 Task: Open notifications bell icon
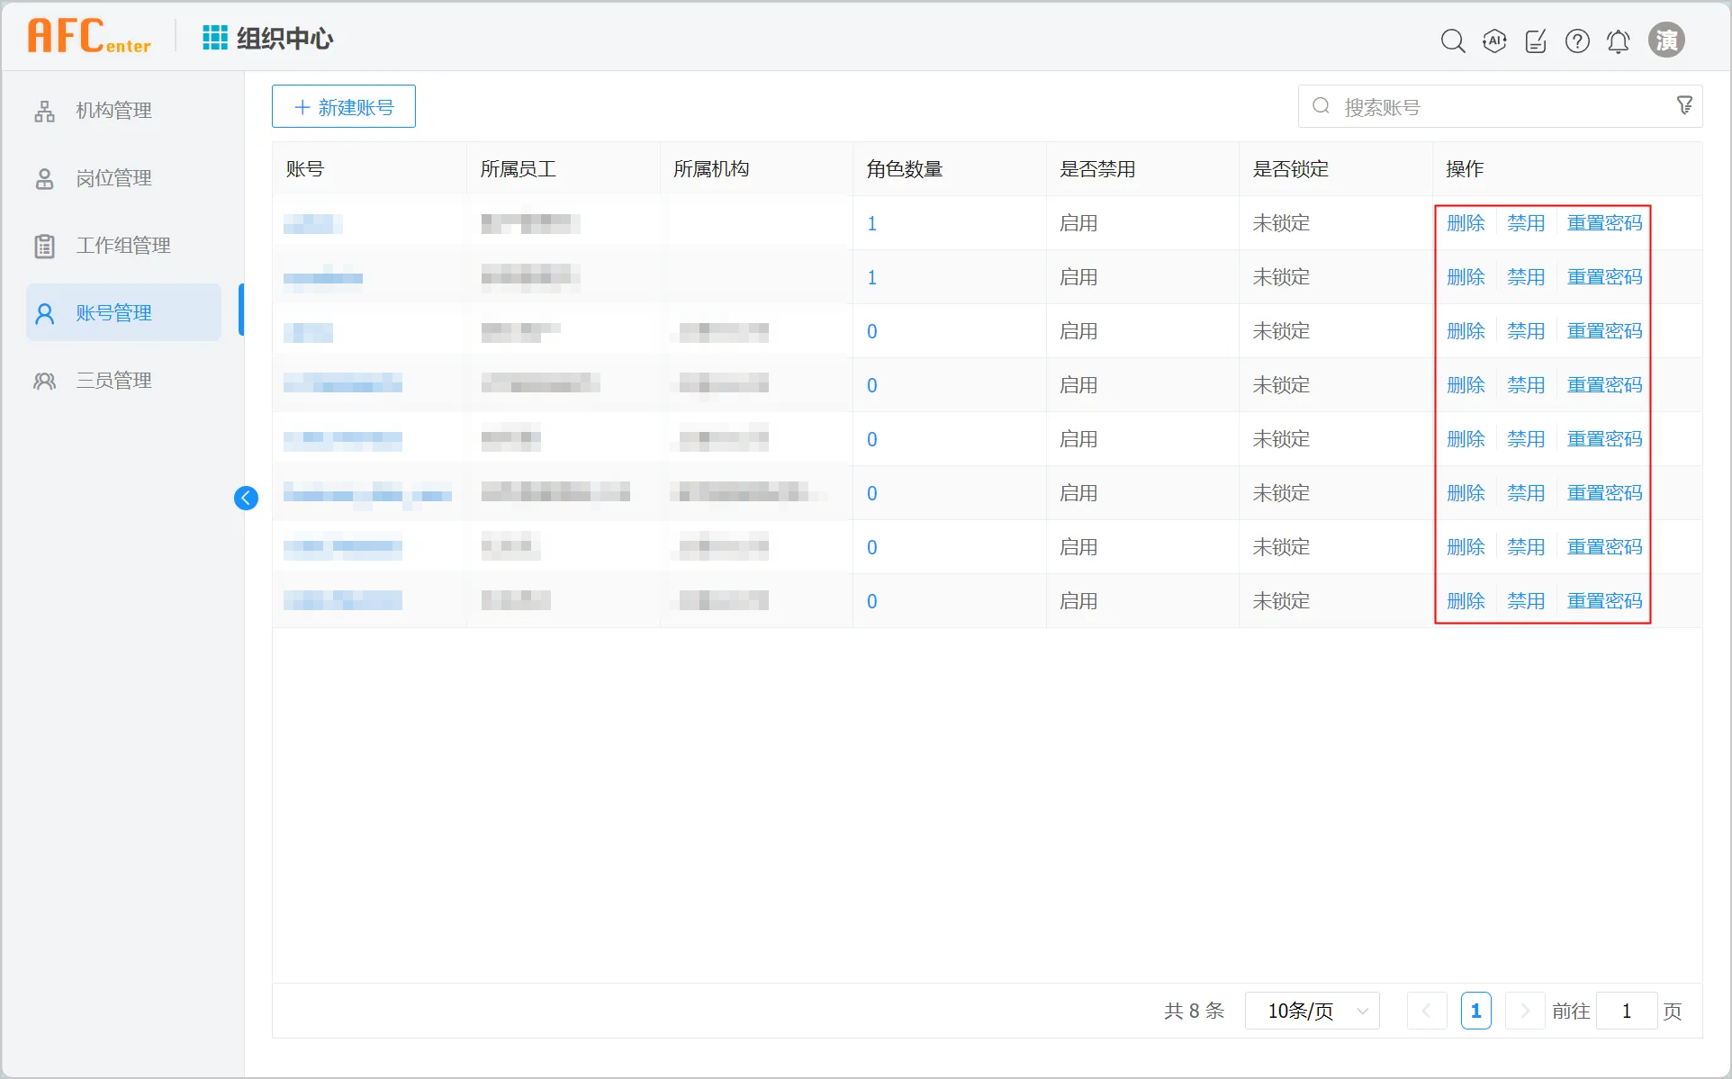coord(1618,41)
